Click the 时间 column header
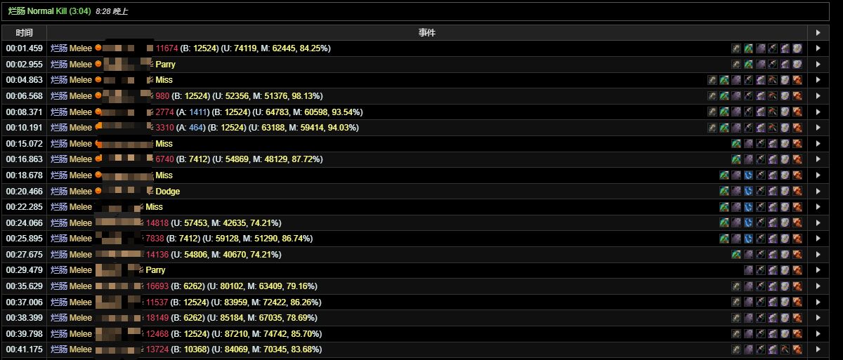Image resolution: width=843 pixels, height=360 pixels. coord(25,33)
